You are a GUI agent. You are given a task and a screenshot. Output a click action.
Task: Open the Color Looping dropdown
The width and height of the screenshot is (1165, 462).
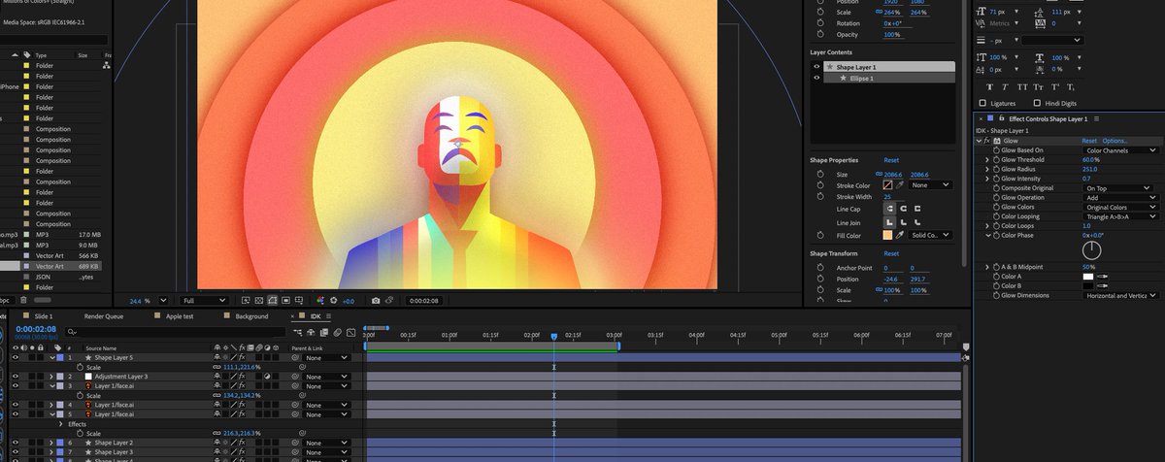pyautogui.click(x=1121, y=216)
